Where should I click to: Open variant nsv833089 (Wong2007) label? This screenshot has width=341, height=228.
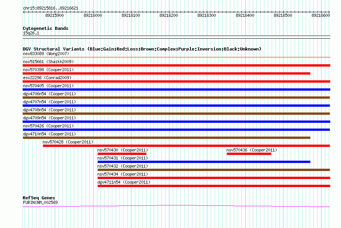click(x=46, y=54)
